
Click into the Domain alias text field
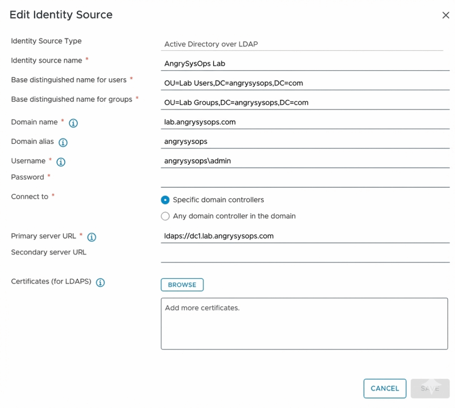305,142
